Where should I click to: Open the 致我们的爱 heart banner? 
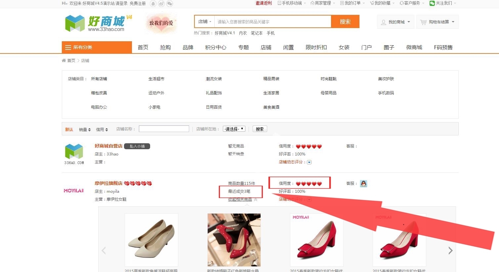click(x=161, y=23)
